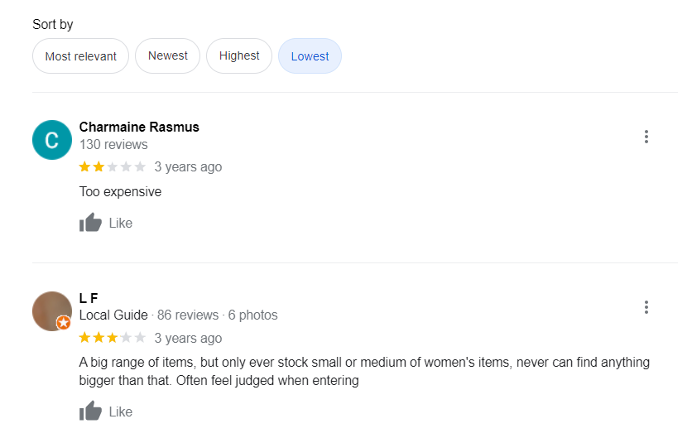Open Charmaine Rasmus review options menu
This screenshot has width=692, height=438.
646,137
